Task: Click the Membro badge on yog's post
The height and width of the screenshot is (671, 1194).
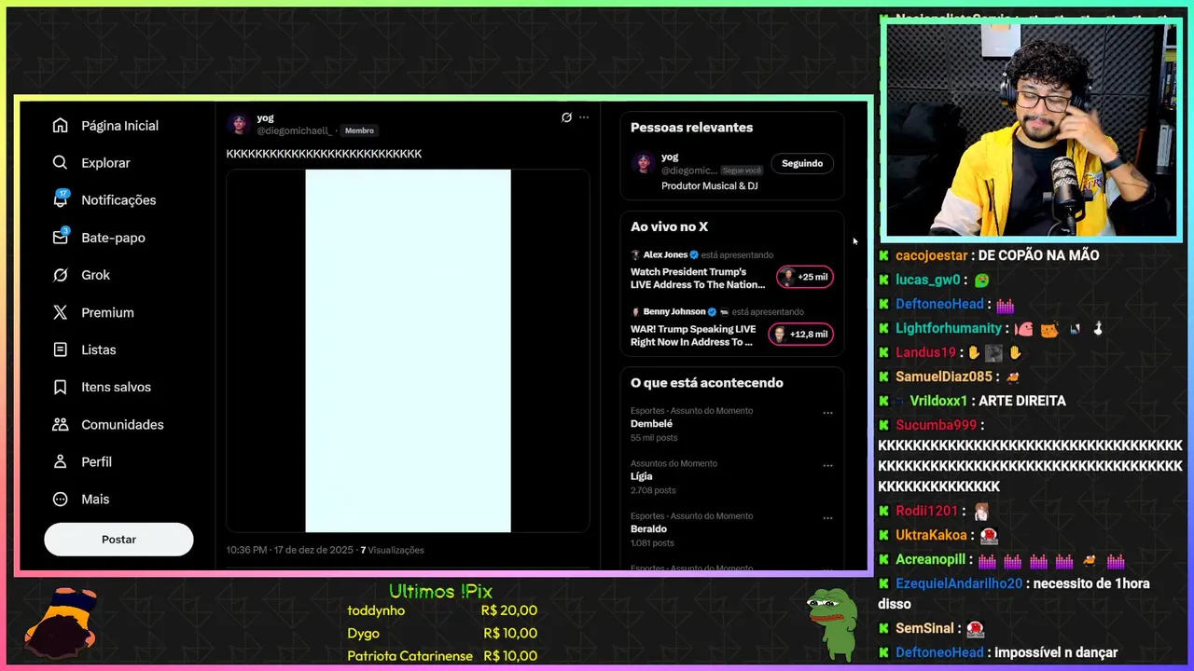Action: [359, 130]
